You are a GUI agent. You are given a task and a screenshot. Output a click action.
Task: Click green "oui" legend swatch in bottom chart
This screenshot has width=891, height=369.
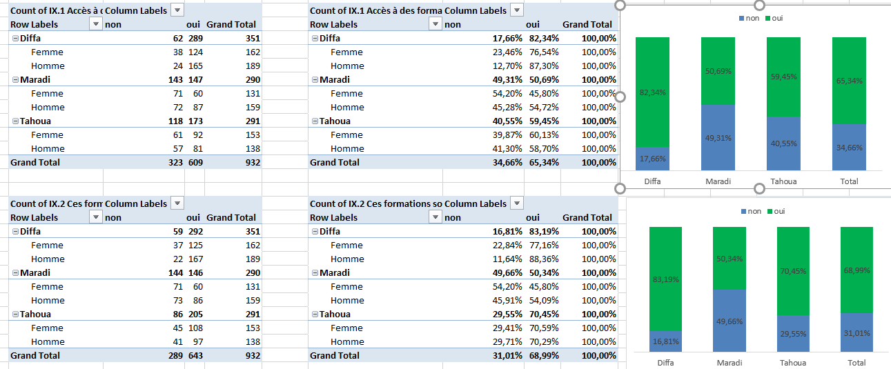tap(768, 212)
